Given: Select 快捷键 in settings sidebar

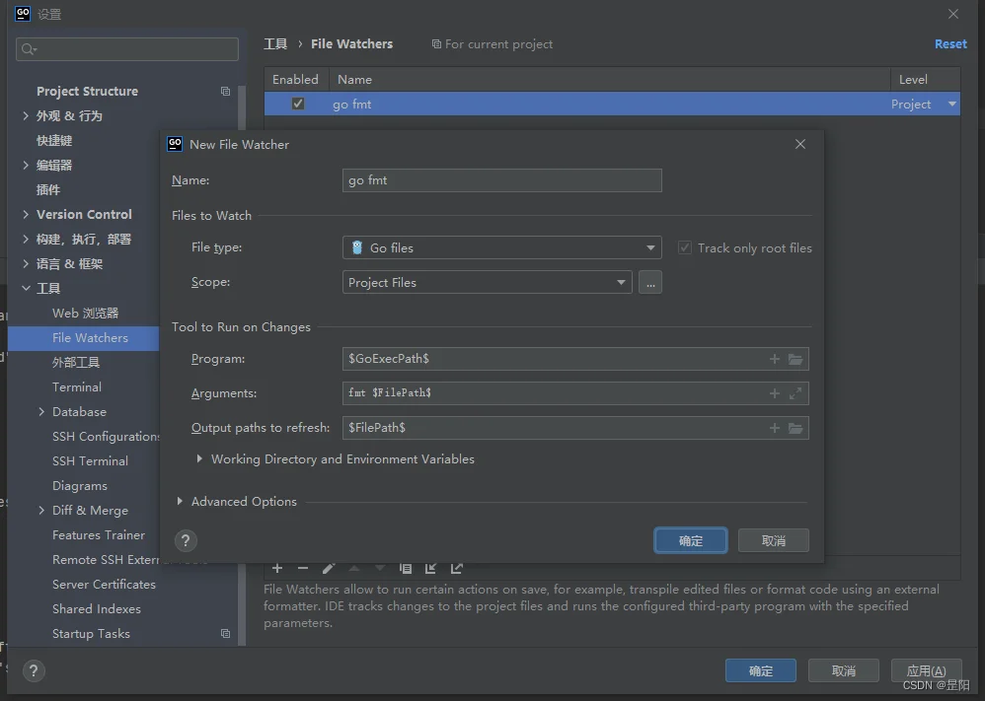Looking at the screenshot, I should tap(54, 141).
